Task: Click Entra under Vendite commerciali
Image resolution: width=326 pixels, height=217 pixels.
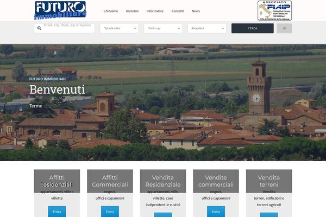Action: coord(216,212)
